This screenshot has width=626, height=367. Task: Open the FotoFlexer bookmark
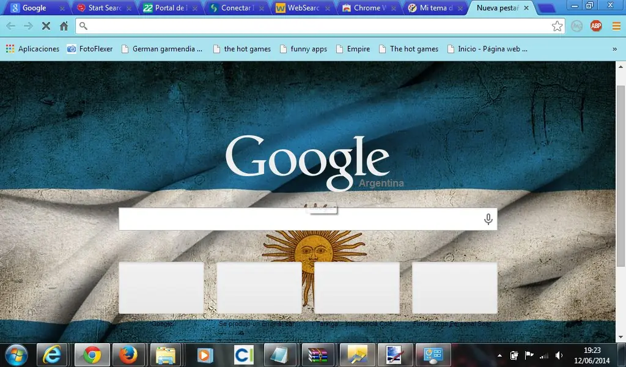90,49
